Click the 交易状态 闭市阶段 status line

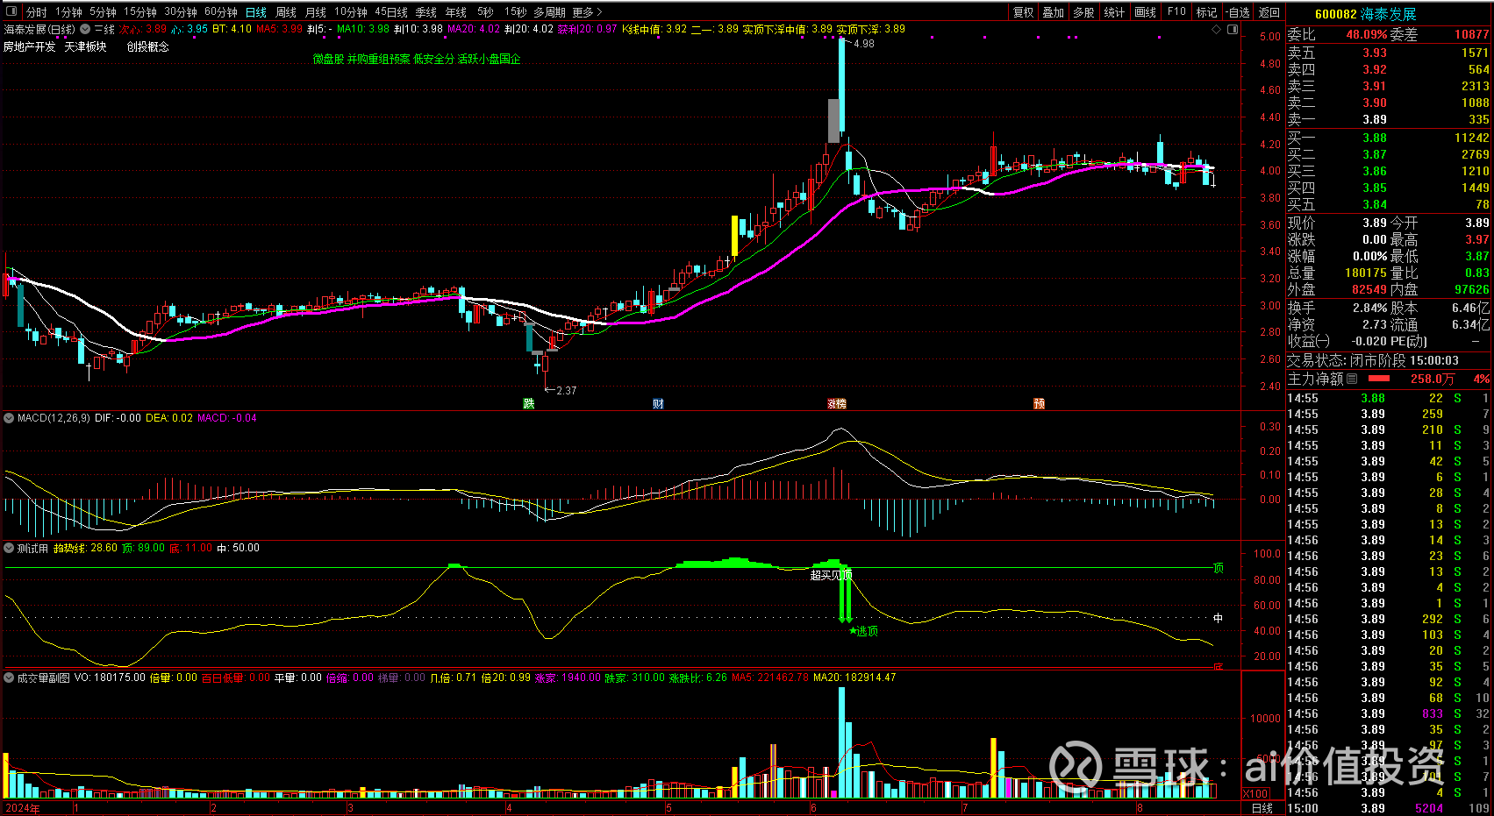click(1373, 360)
